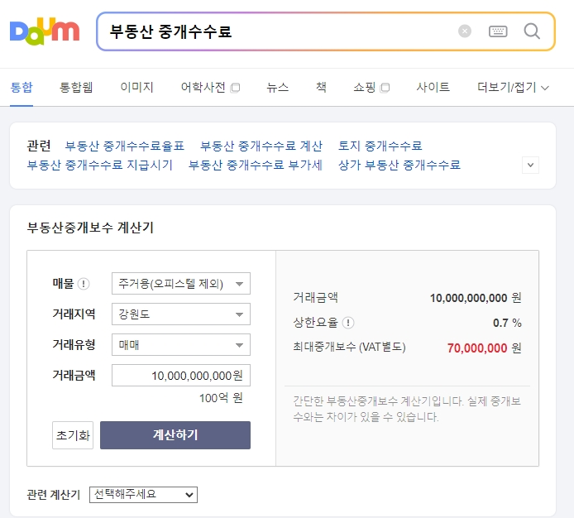Clear the search box text

(465, 31)
